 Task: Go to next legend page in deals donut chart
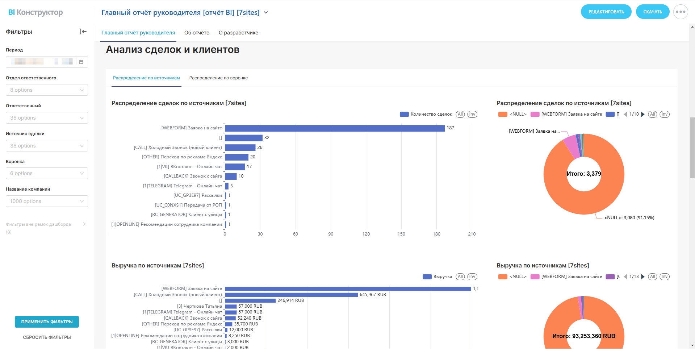tap(643, 114)
